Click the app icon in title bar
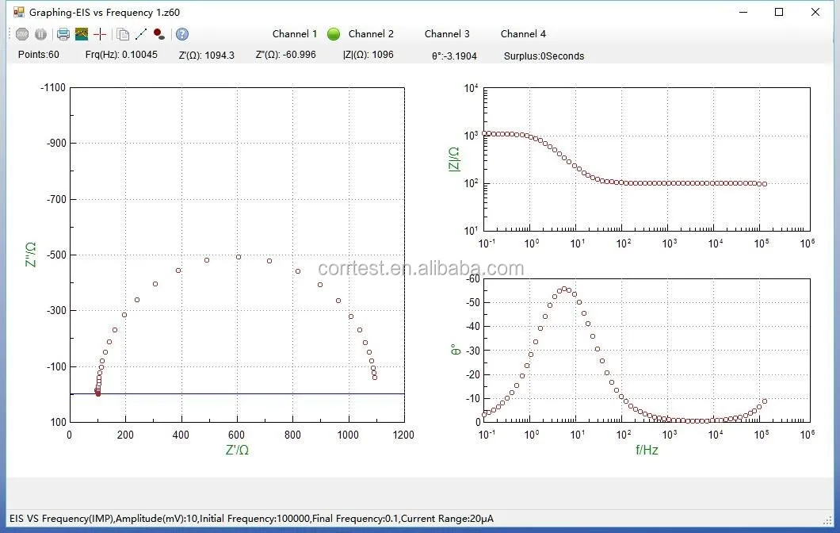The height and width of the screenshot is (533, 840). (x=19, y=12)
